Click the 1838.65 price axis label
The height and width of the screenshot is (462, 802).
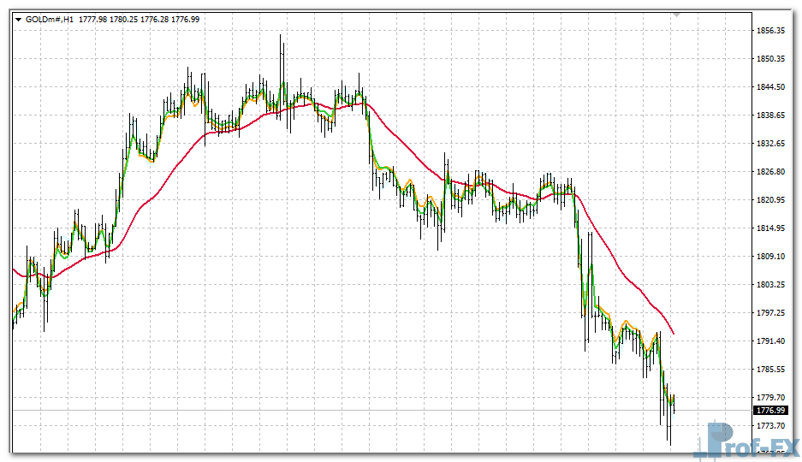coord(771,115)
